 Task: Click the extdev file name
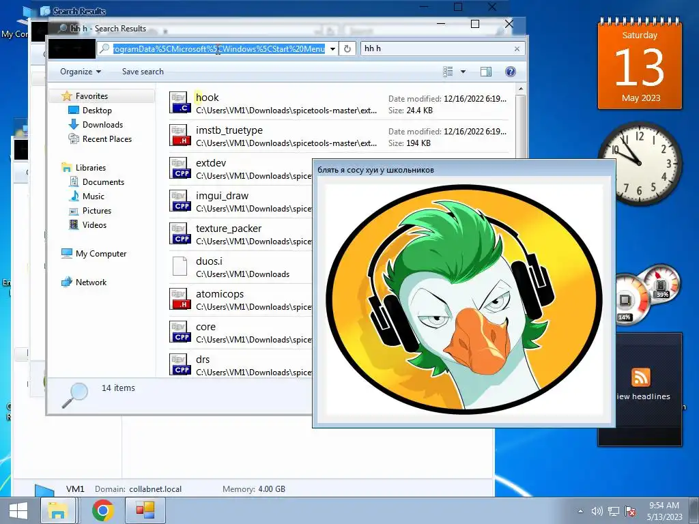211,163
